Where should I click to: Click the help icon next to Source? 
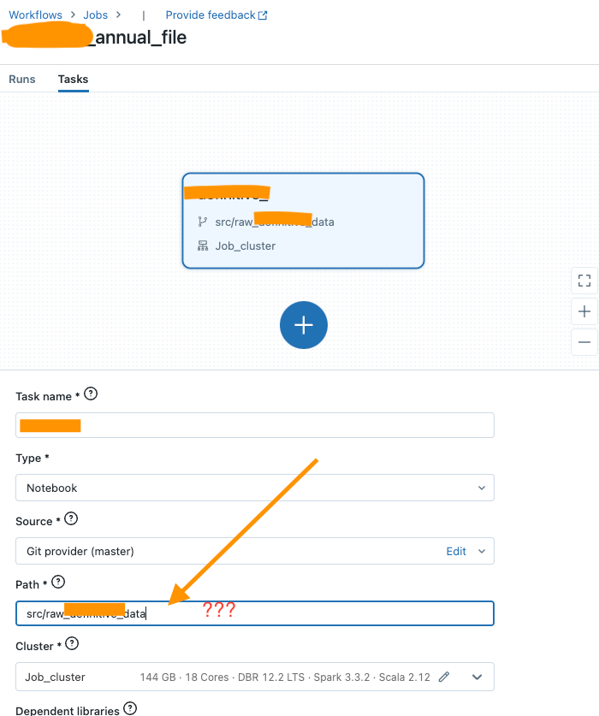point(72,519)
